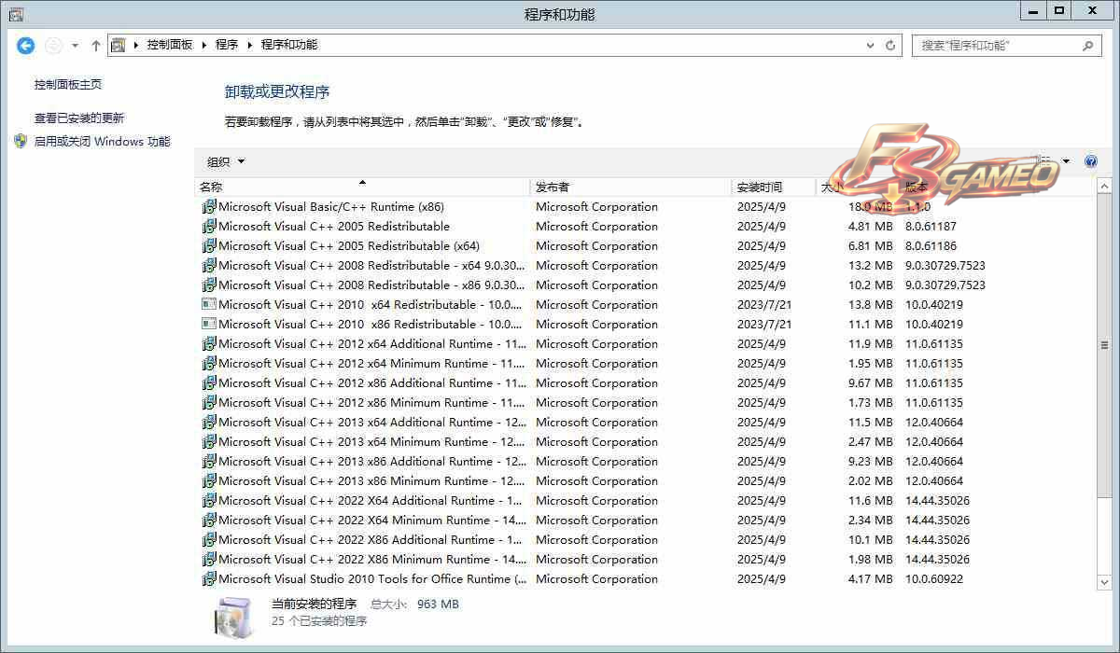The image size is (1120, 653).
Task: Click the vertical scrollbar thumb
Action: [1105, 345]
